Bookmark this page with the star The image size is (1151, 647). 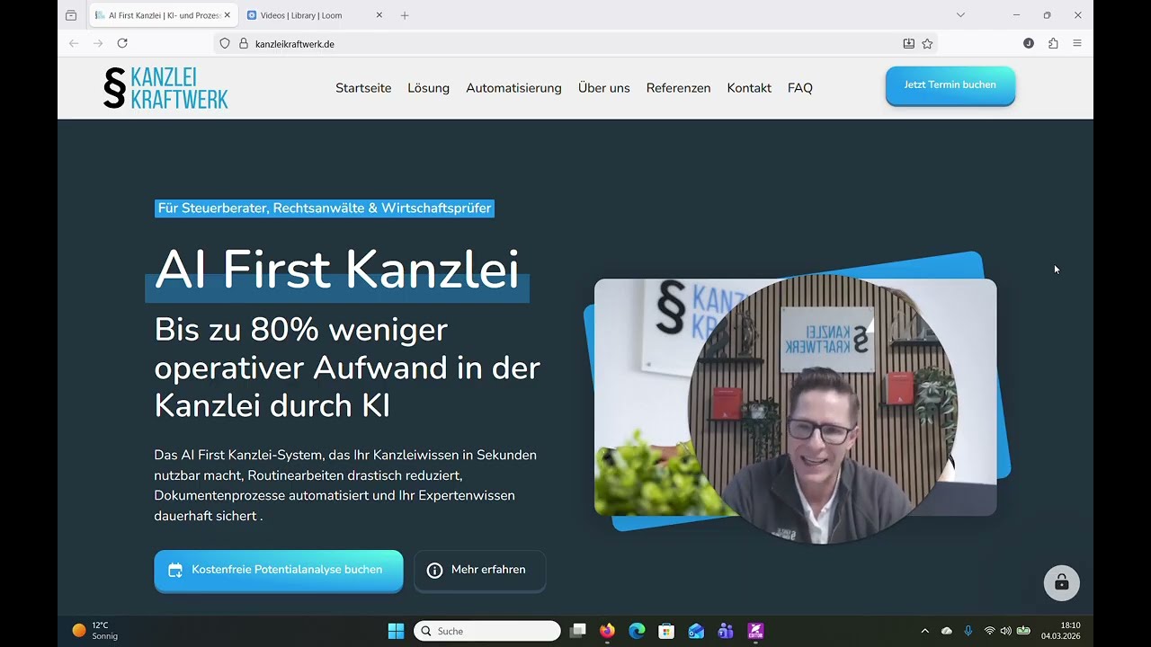pyautogui.click(x=927, y=43)
